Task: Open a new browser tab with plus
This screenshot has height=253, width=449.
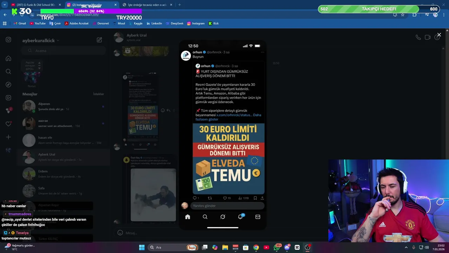Action: tap(180, 5)
